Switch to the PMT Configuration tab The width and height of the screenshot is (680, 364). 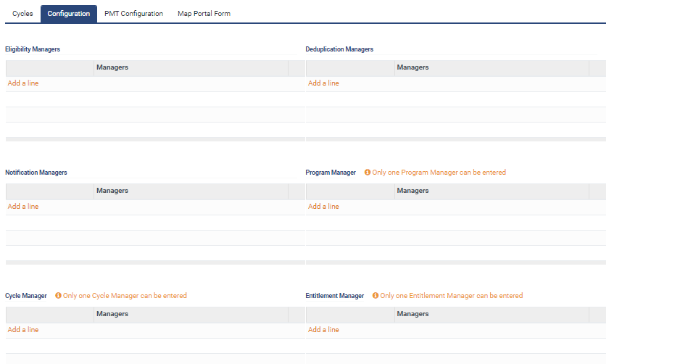click(x=133, y=14)
